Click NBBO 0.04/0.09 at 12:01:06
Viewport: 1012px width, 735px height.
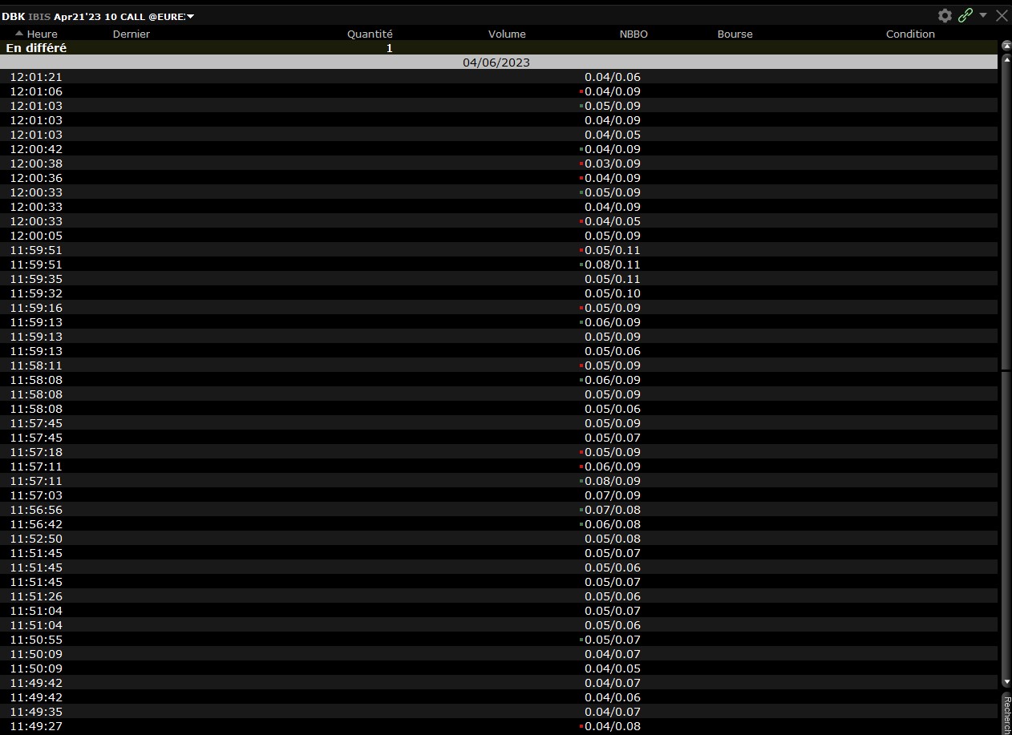point(613,91)
